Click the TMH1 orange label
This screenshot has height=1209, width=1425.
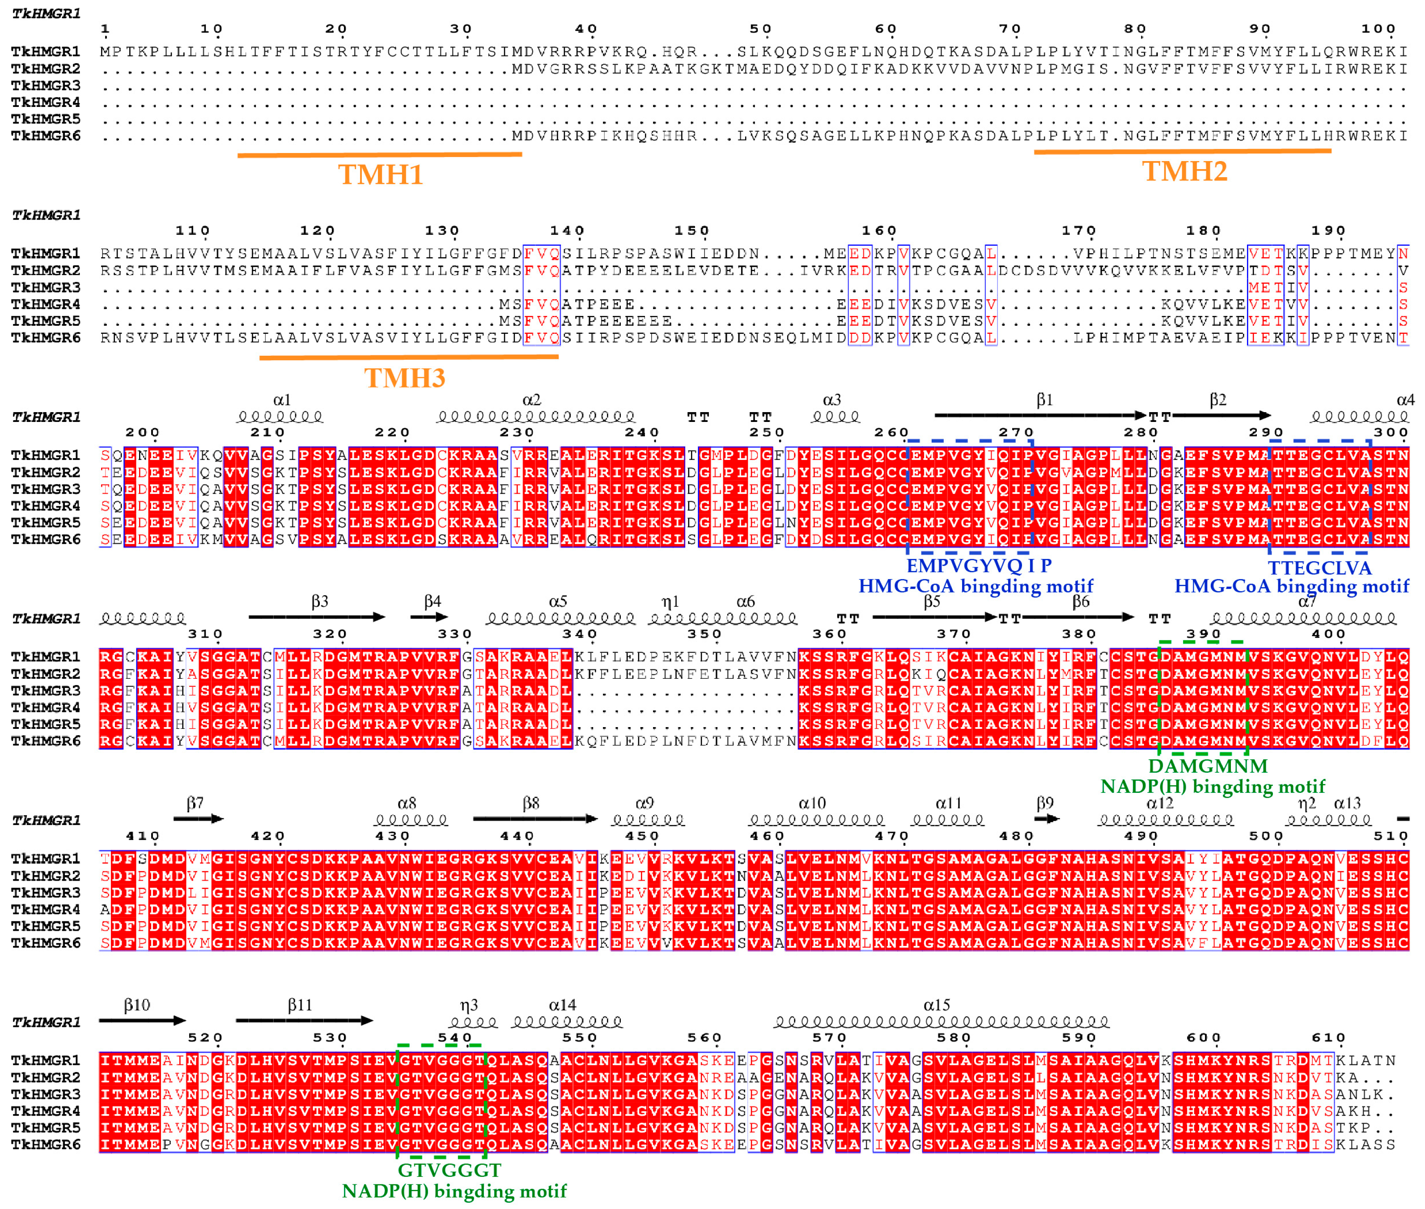coord(380,175)
